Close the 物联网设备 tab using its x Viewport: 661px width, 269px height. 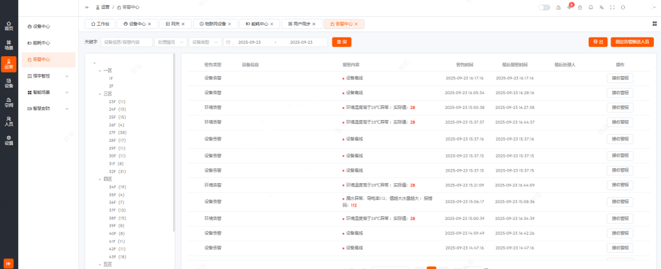pos(229,24)
